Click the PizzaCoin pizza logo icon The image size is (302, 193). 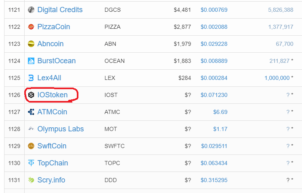point(31,27)
